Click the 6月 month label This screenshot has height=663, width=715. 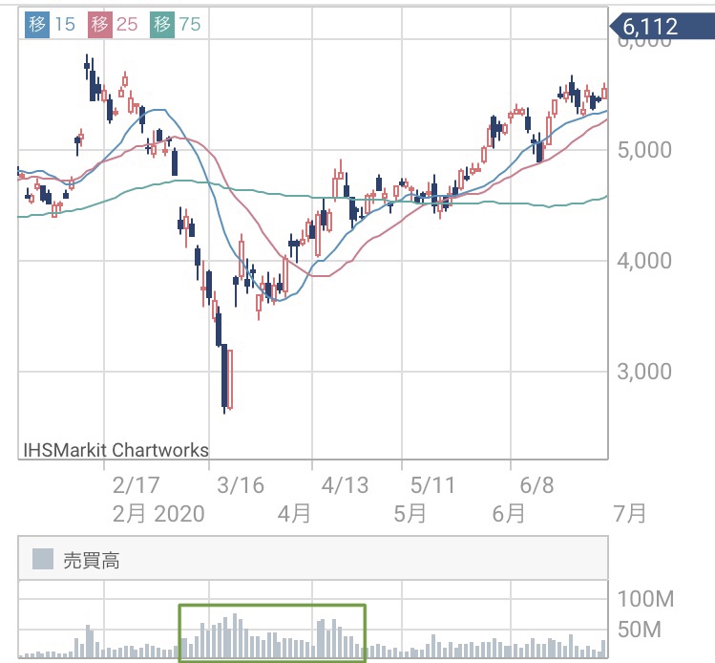[509, 514]
